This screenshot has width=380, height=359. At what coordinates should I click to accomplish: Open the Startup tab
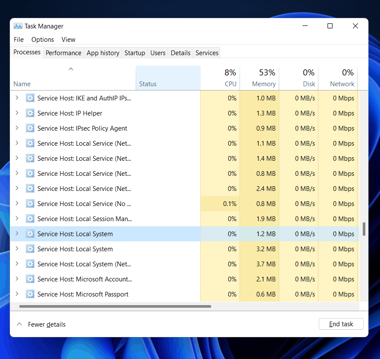pyautogui.click(x=134, y=53)
